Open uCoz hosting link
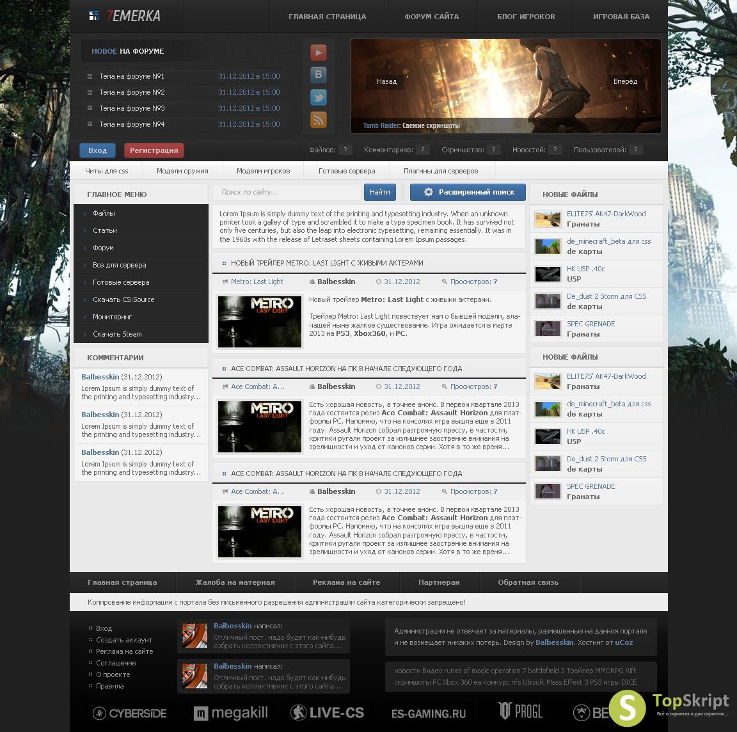The image size is (737, 732). pyautogui.click(x=624, y=642)
